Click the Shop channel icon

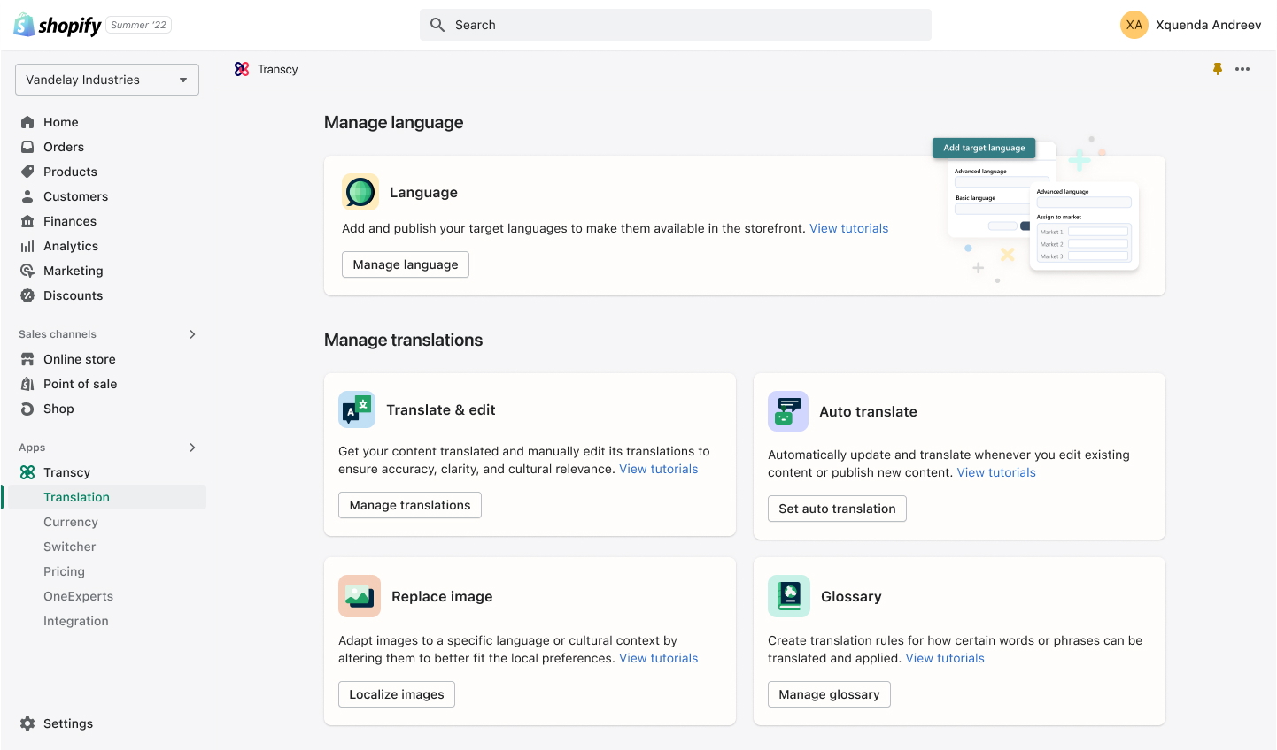[27, 409]
